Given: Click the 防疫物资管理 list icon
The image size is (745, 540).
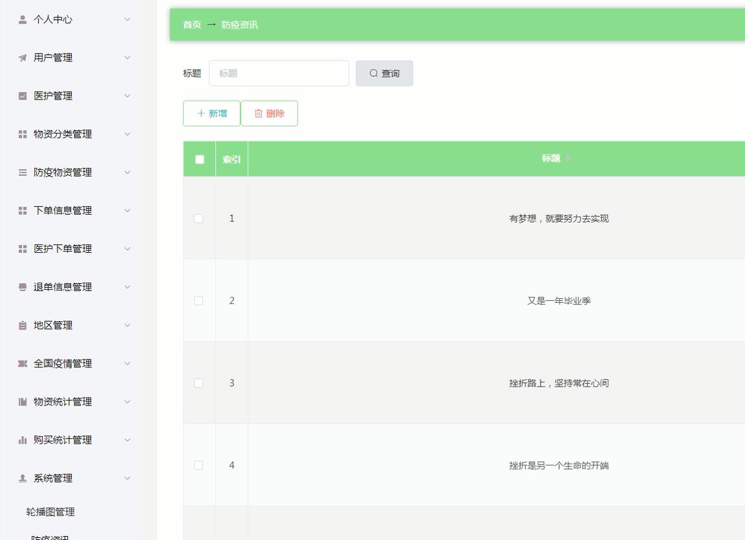Looking at the screenshot, I should pyautogui.click(x=23, y=173).
